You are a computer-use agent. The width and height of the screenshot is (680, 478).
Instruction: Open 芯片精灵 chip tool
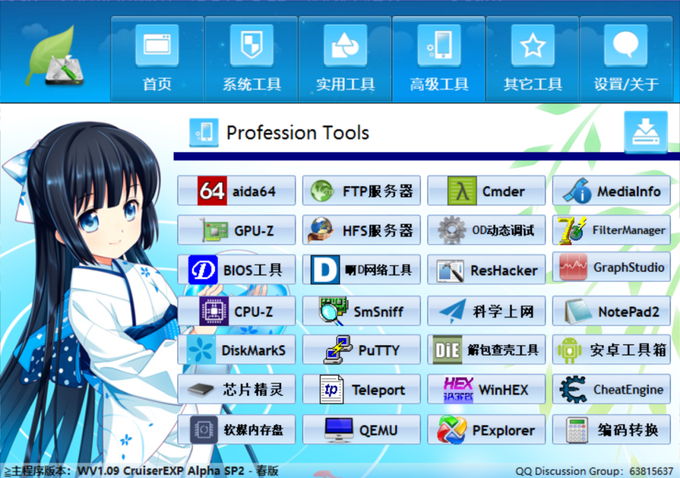click(236, 389)
